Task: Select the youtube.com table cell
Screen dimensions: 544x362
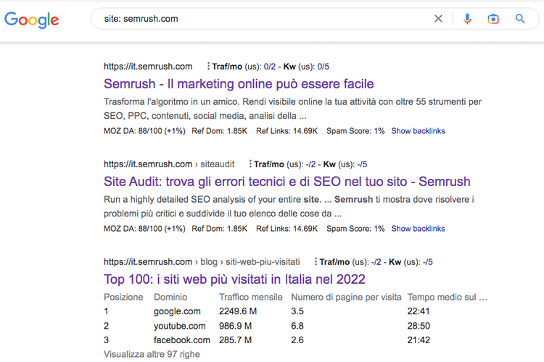Action: 179,326
